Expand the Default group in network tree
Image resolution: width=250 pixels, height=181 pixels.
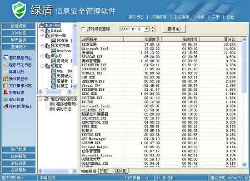click(42, 30)
